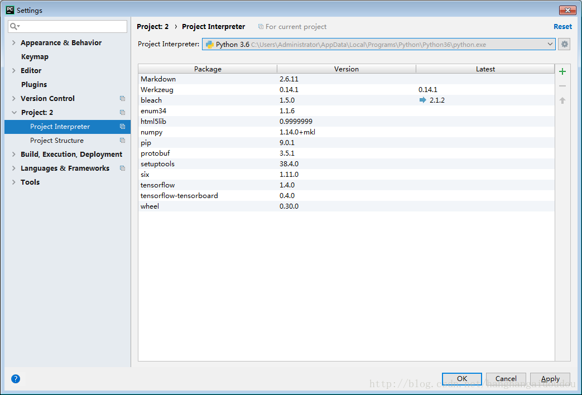Screen dimensions: 582x395
Task: Select the enum34 package row
Action: click(x=347, y=110)
